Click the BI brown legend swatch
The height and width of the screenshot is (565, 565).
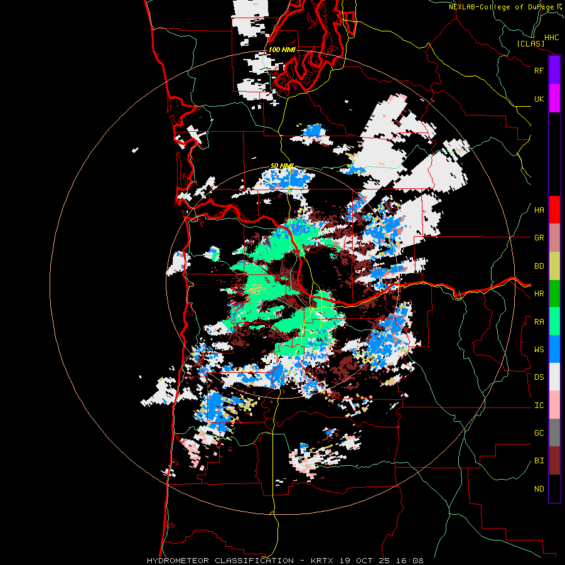point(554,461)
